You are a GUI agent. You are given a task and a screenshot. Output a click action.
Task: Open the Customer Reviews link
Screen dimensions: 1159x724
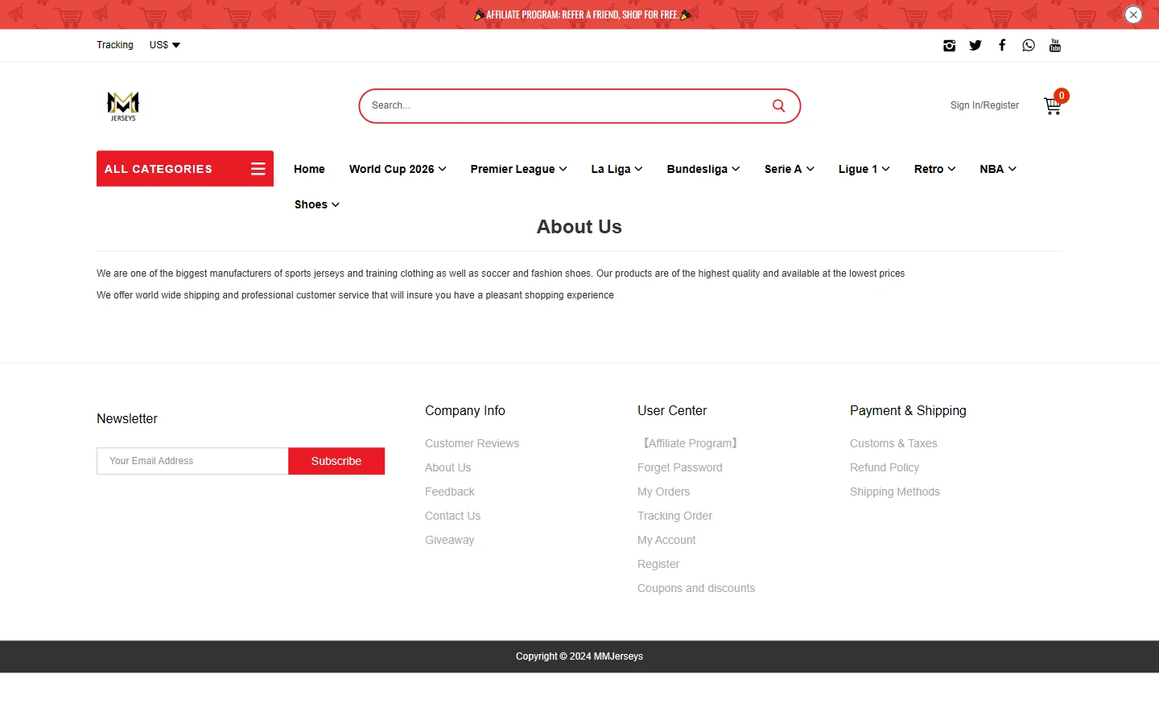pyautogui.click(x=472, y=443)
